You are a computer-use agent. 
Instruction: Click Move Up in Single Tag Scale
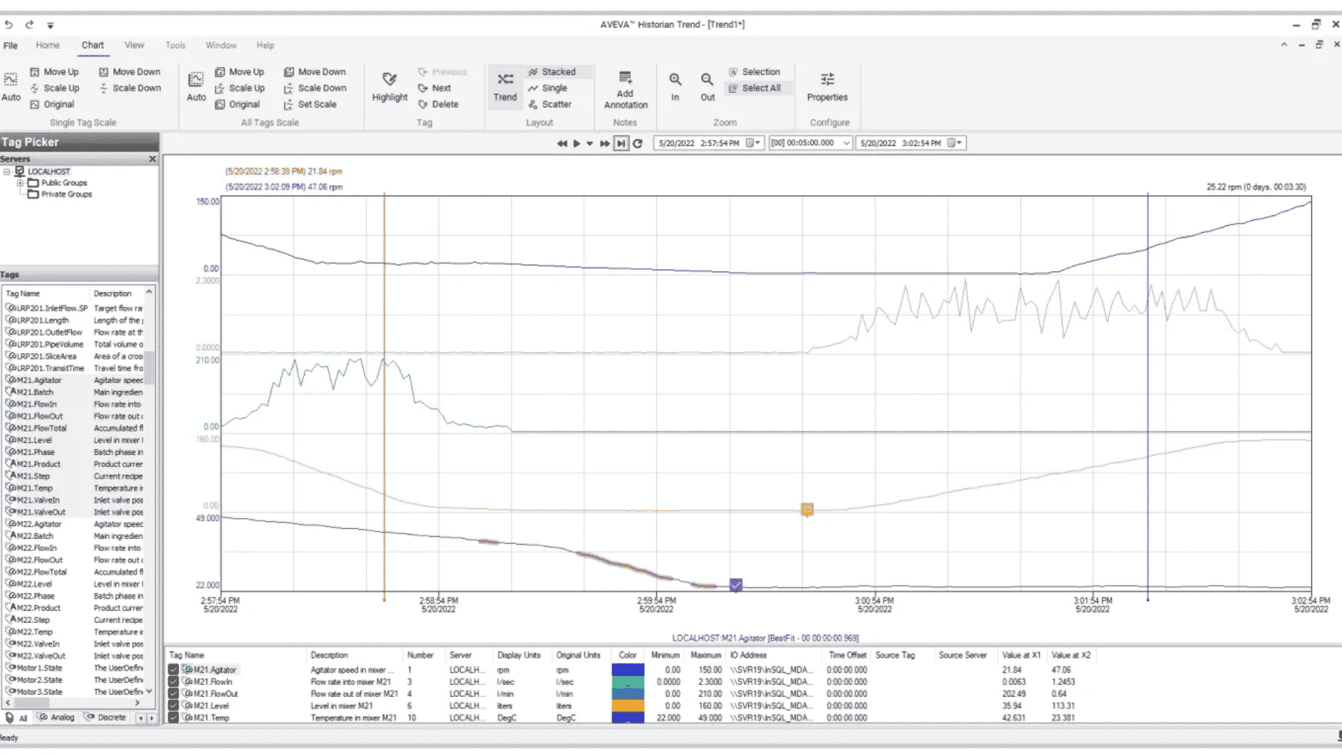click(x=55, y=71)
